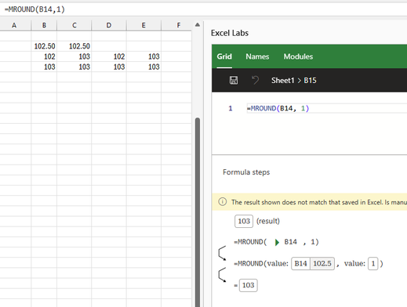Click the formula bar with =MROUND(B14,1)
Image resolution: width=407 pixels, height=307 pixels.
tap(204, 9)
